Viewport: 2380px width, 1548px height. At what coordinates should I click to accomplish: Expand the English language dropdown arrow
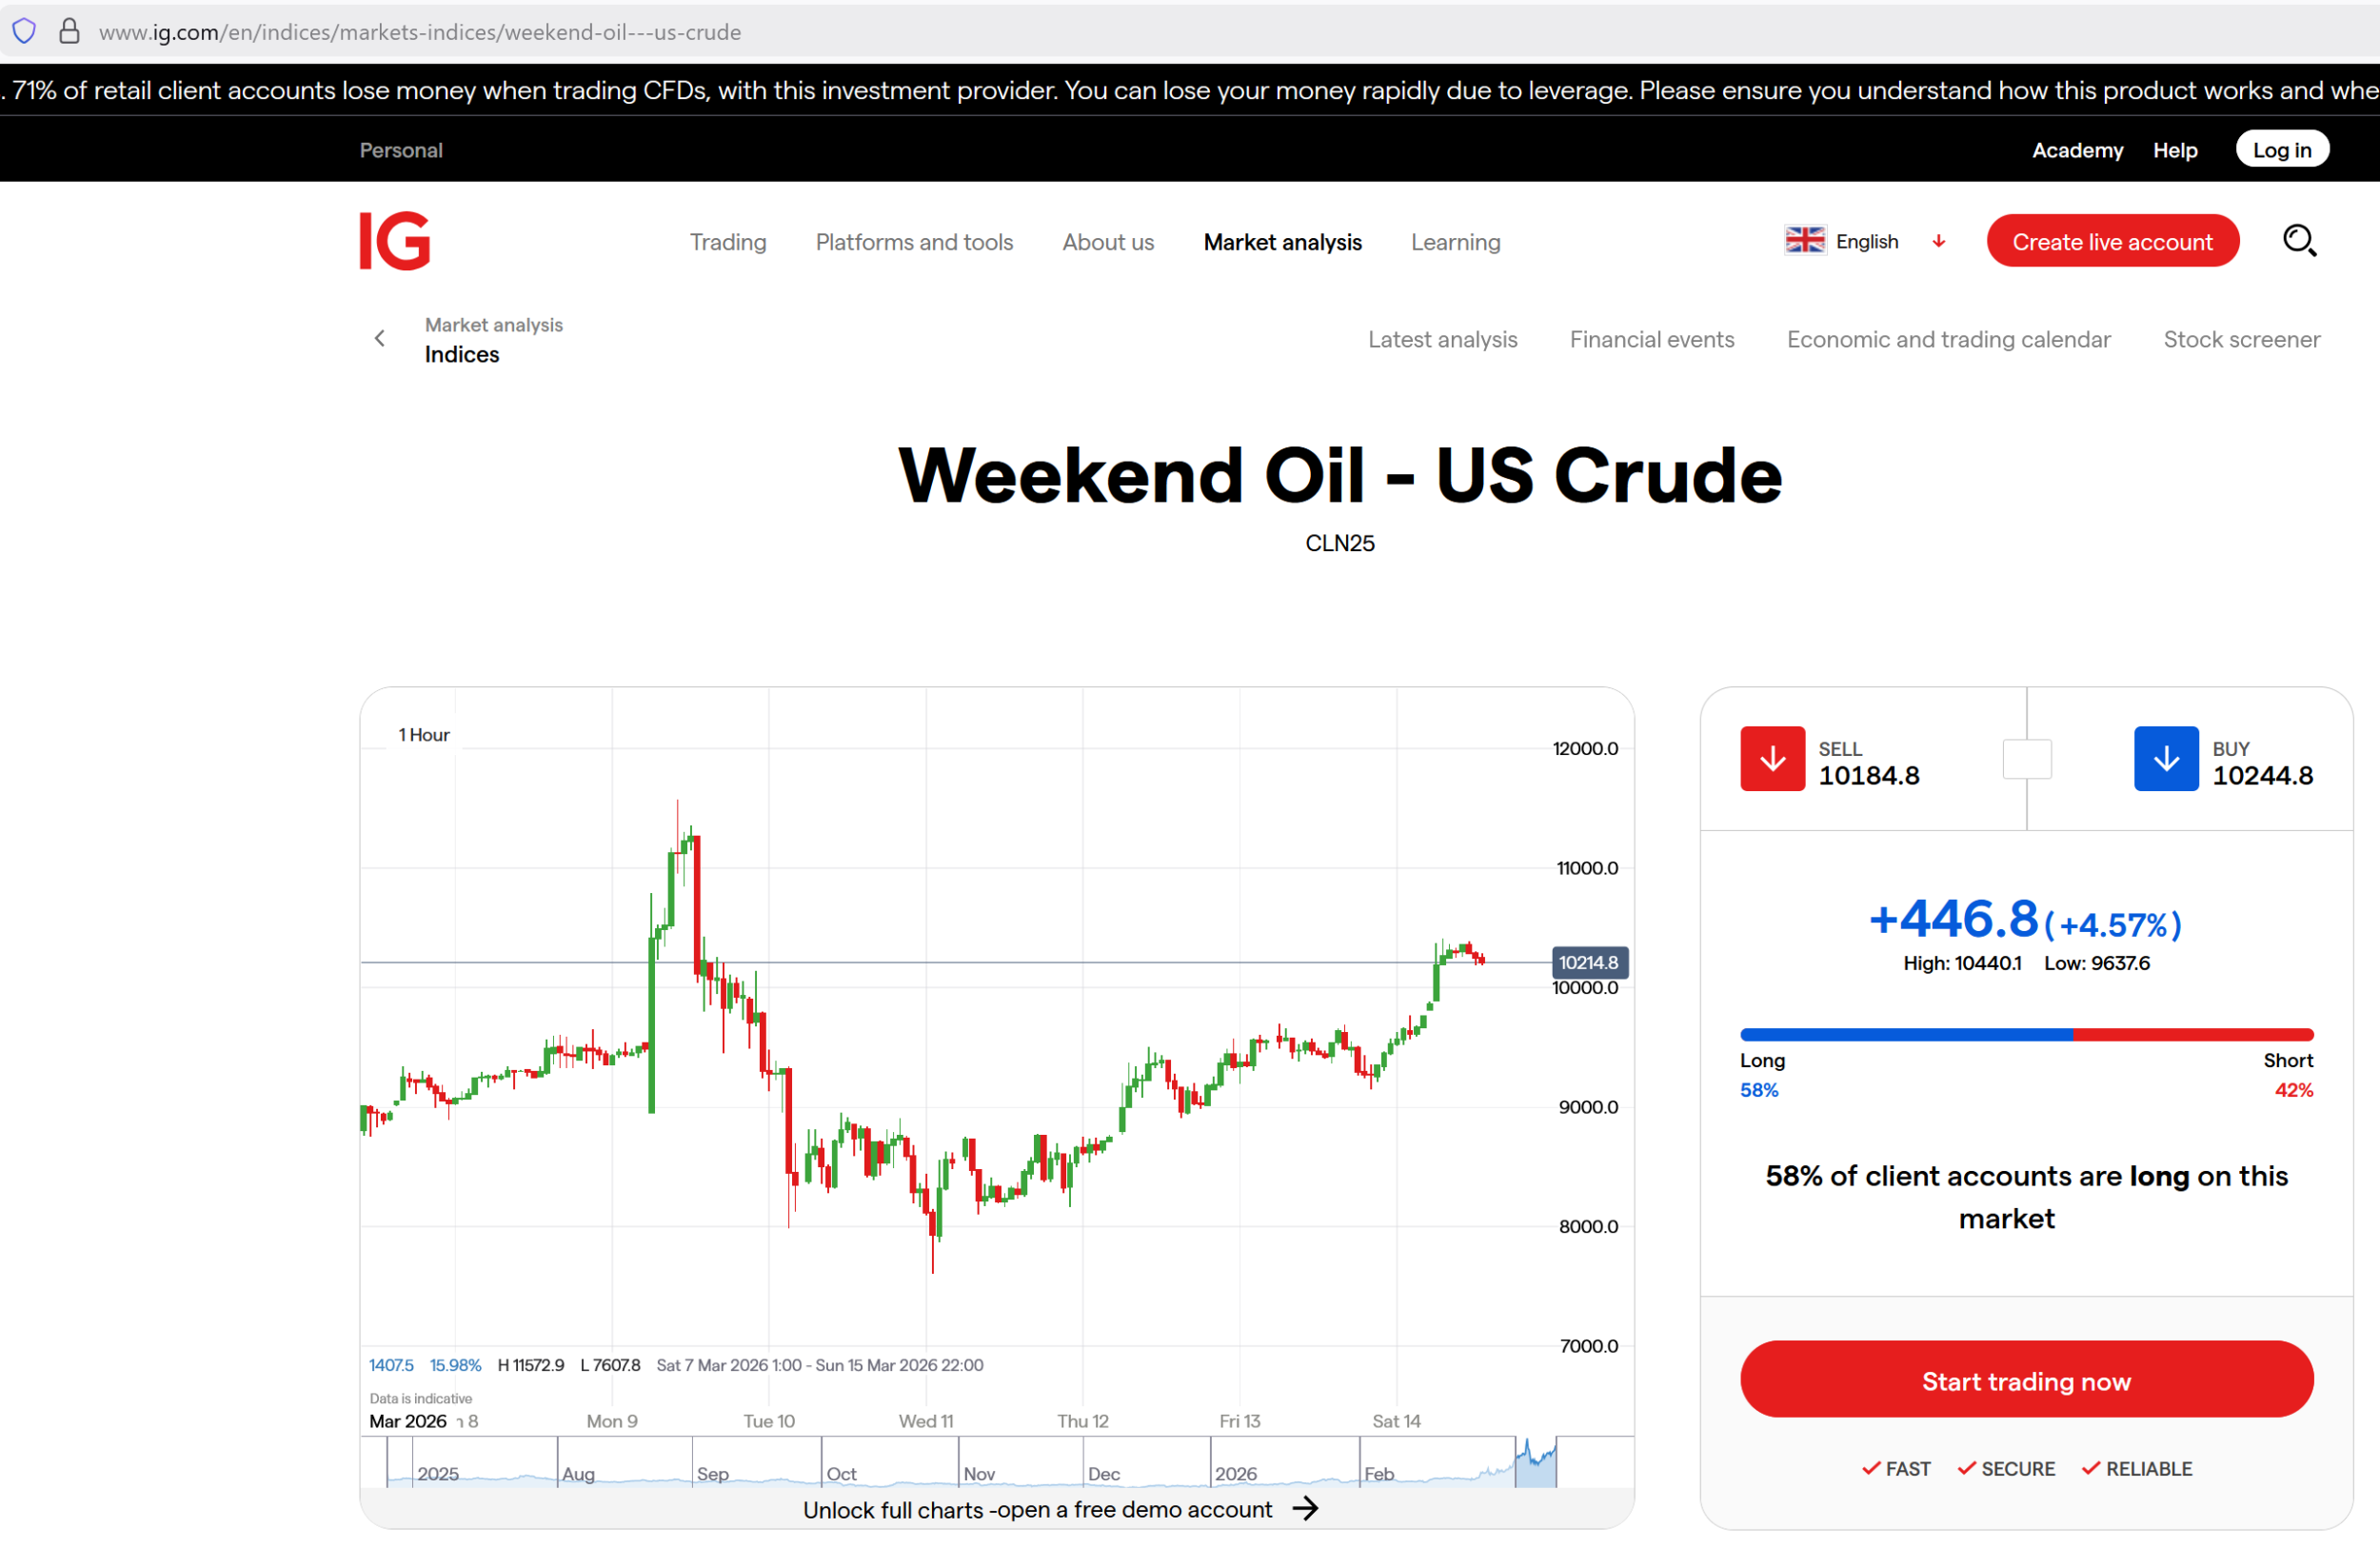click(1938, 241)
